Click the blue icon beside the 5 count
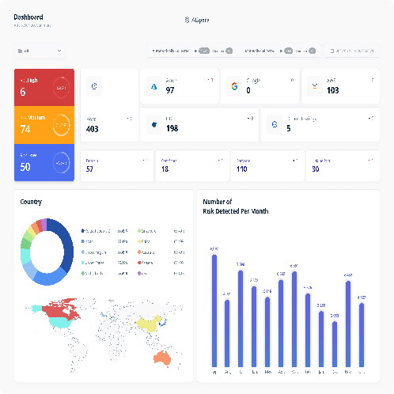Viewport: 394px width, 394px height. point(275,124)
